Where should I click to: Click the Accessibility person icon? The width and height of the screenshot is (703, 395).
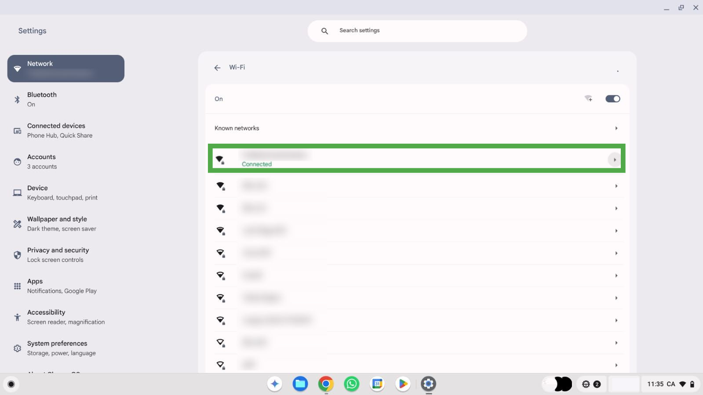click(x=17, y=317)
